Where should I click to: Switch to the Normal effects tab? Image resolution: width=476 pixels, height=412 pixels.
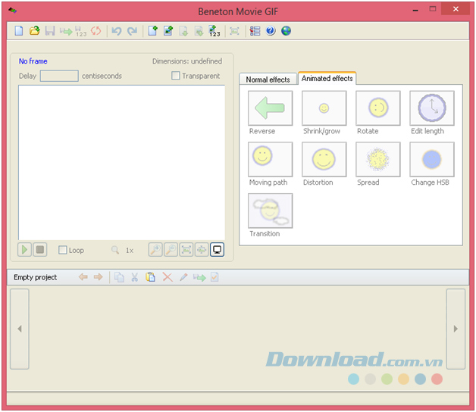[268, 80]
